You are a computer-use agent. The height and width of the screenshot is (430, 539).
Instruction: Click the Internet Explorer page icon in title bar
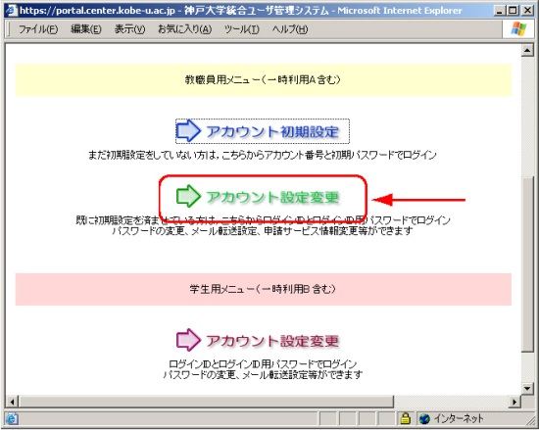coord(12,10)
